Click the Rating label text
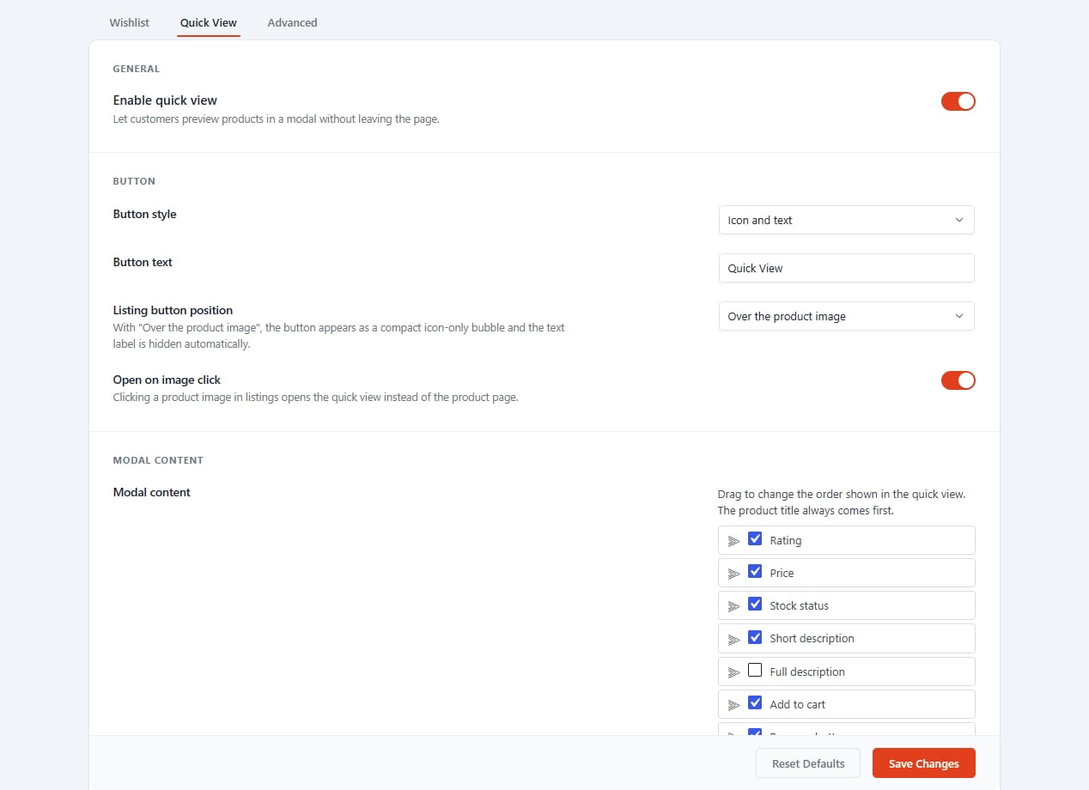 coord(785,541)
